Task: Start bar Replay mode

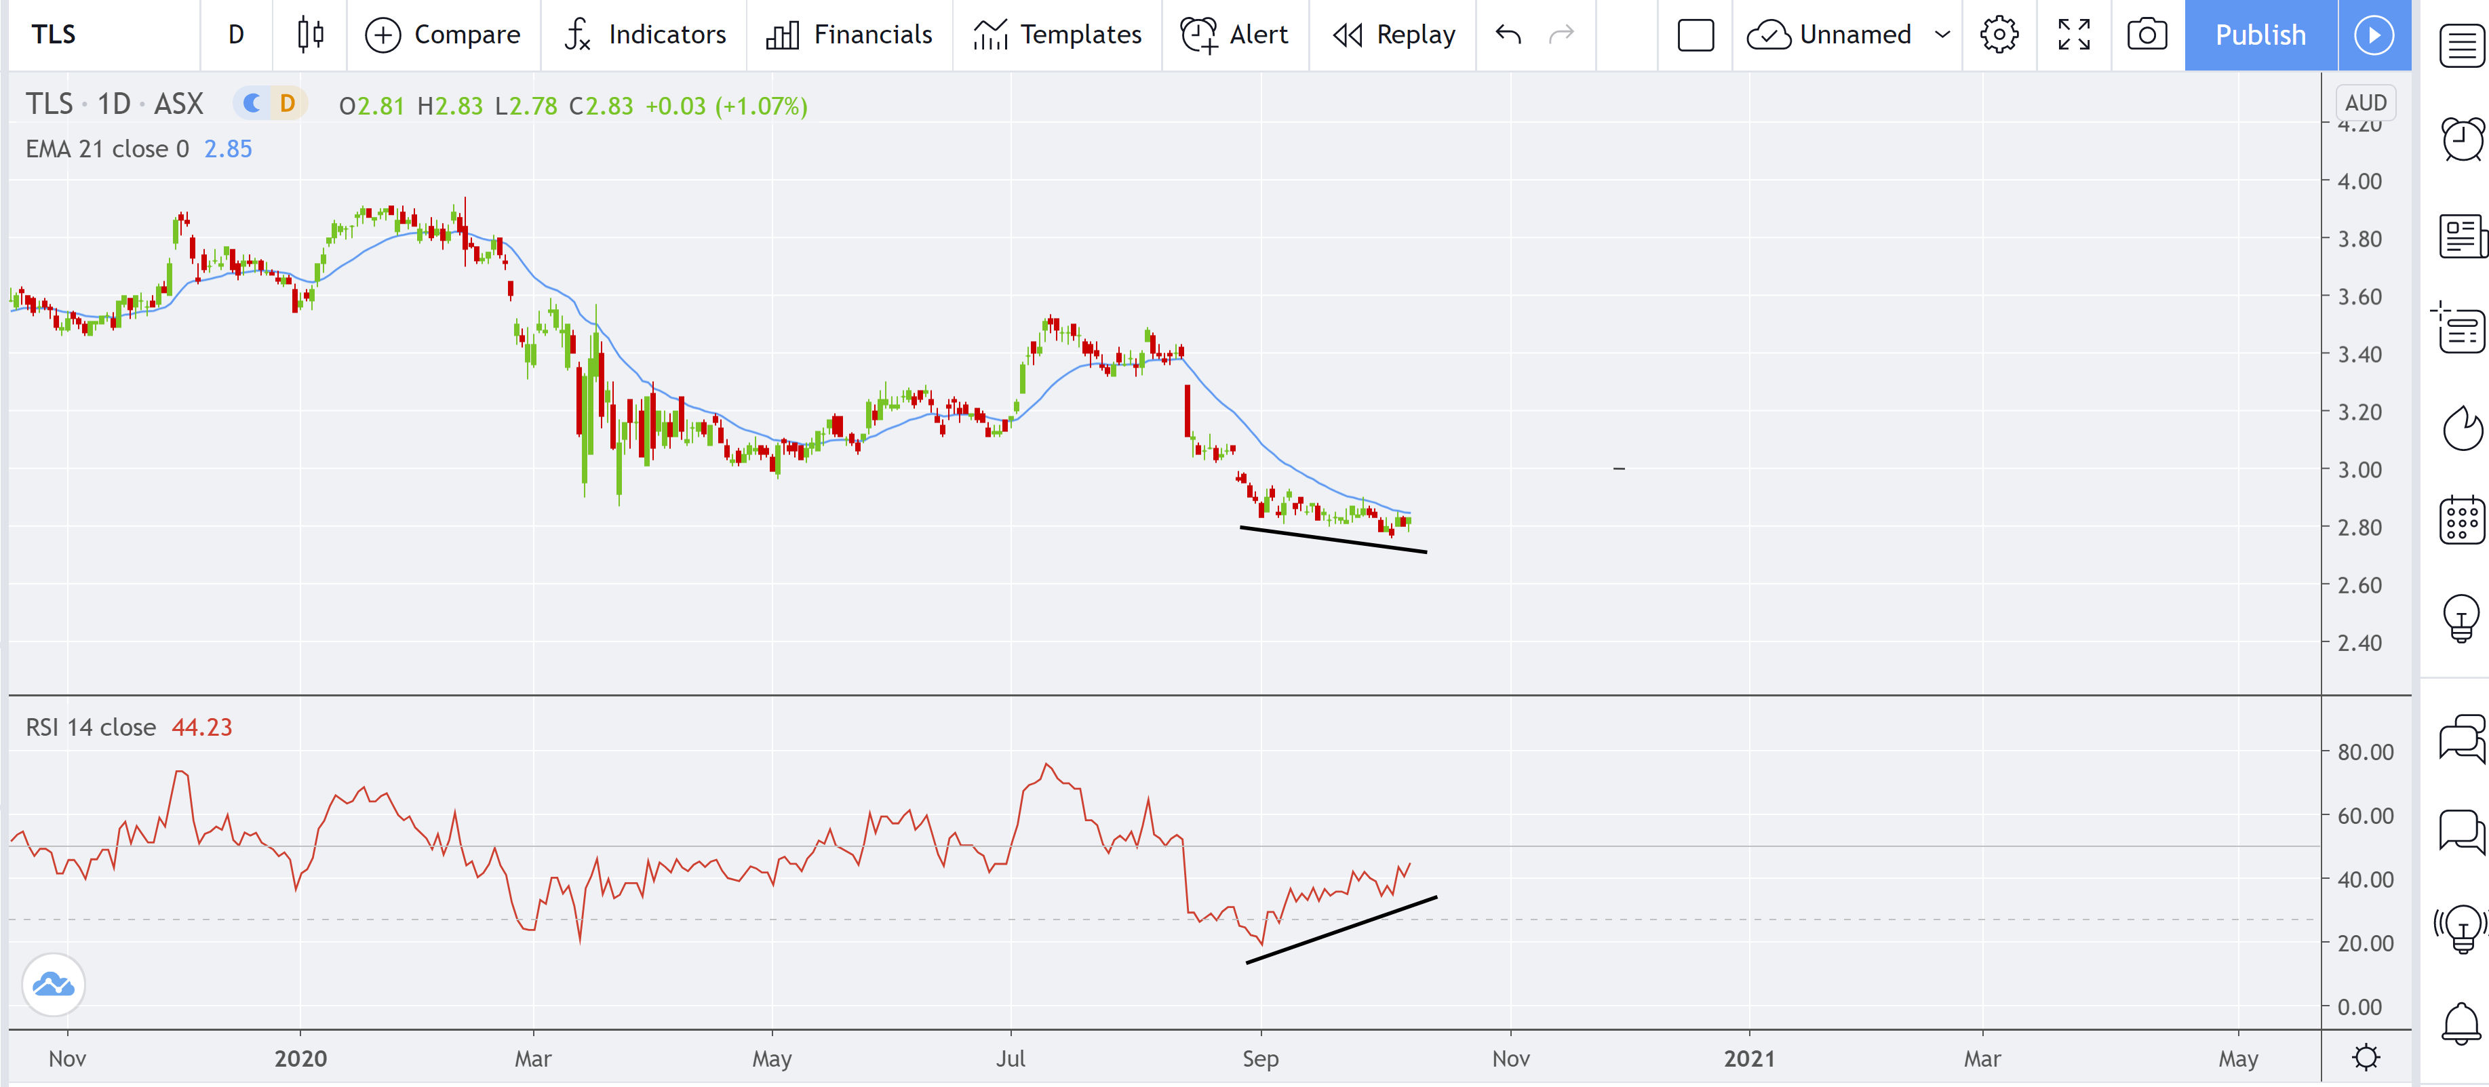Action: (1393, 35)
